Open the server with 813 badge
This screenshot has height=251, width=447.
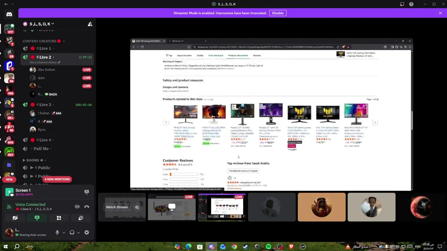9,139
